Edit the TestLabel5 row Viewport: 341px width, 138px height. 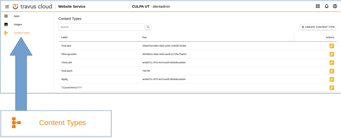coord(332,71)
